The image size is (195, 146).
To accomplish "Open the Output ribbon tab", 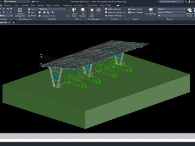I will pos(49,5).
